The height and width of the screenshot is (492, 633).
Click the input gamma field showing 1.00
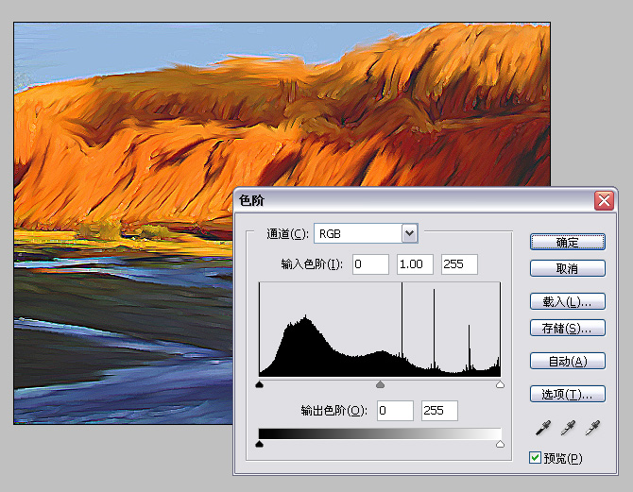click(x=415, y=264)
